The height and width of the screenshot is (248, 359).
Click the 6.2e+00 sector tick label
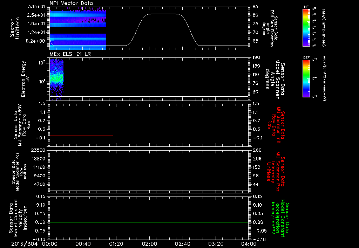(x=36, y=41)
